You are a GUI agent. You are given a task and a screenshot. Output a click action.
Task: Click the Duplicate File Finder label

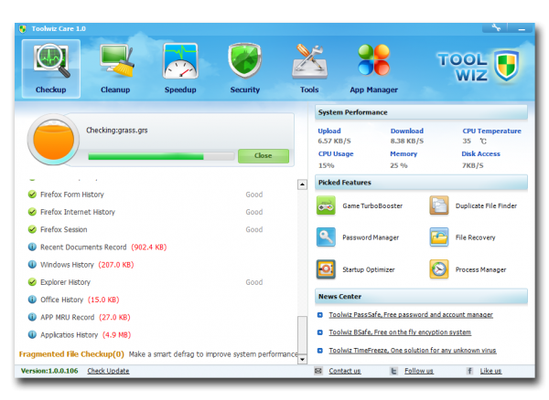pos(486,206)
